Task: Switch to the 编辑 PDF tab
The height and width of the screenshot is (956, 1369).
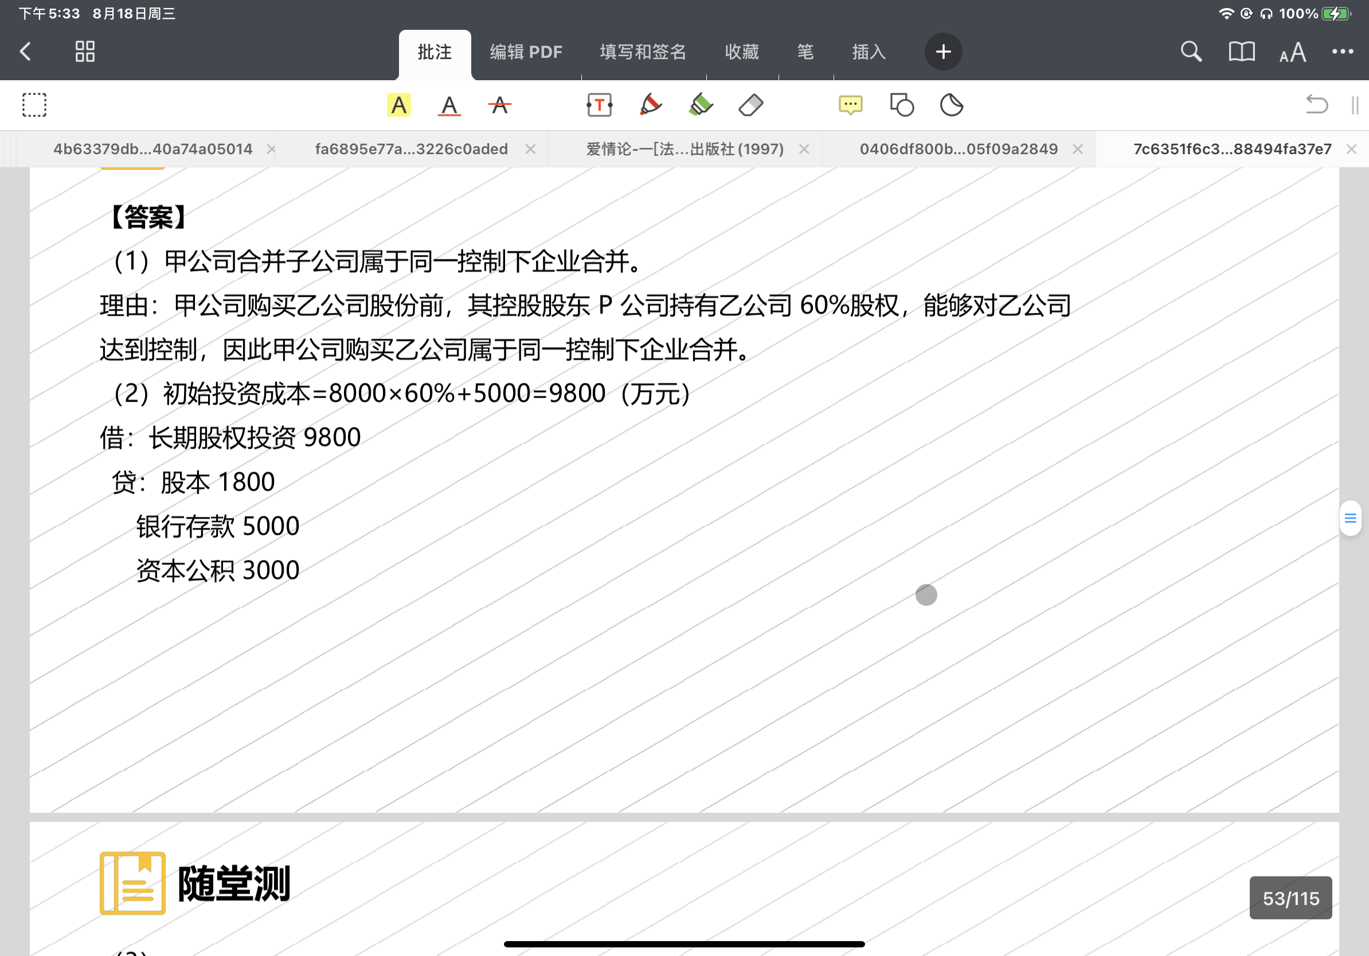Action: (526, 53)
